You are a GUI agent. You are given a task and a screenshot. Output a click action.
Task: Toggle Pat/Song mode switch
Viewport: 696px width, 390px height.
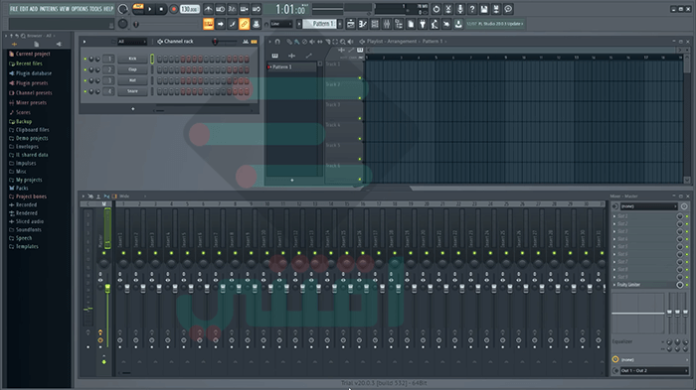138,9
